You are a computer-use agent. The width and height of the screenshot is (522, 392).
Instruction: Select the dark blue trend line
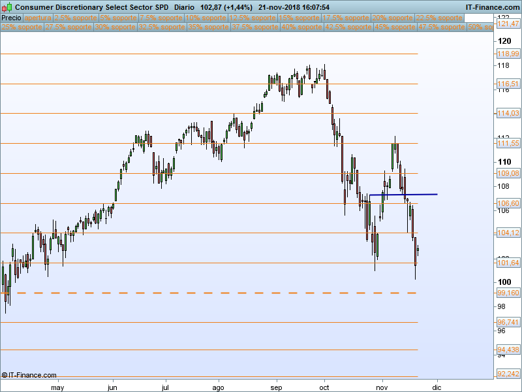pyautogui.click(x=403, y=194)
